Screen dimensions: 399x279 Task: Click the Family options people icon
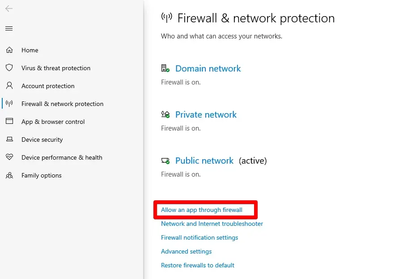pyautogui.click(x=9, y=175)
